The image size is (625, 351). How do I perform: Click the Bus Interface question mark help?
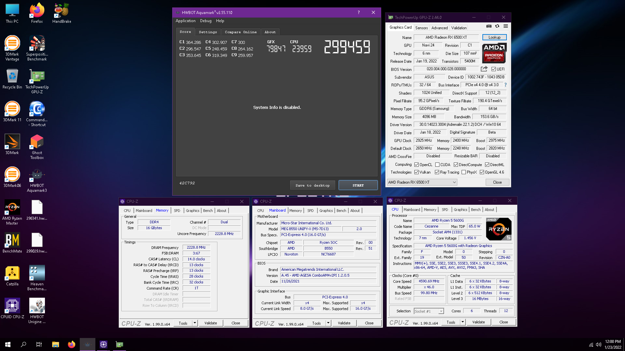click(505, 85)
